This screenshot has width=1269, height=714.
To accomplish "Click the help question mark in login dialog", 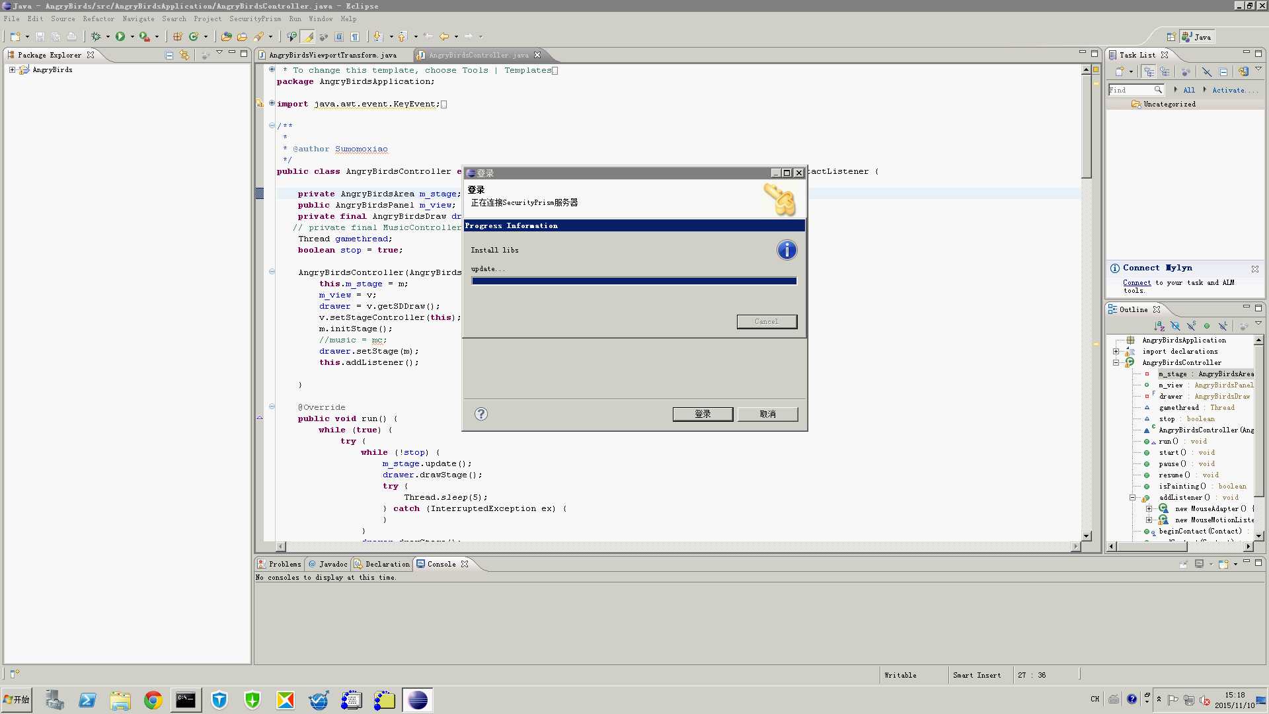I will point(481,414).
